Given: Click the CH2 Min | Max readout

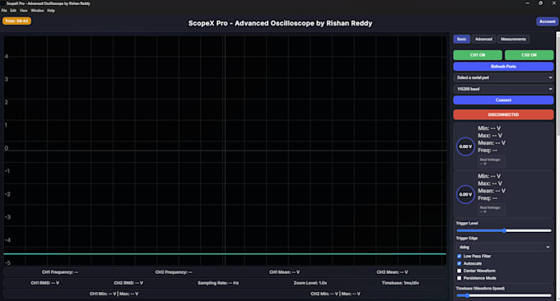Looking at the screenshot, I should coord(335,294).
